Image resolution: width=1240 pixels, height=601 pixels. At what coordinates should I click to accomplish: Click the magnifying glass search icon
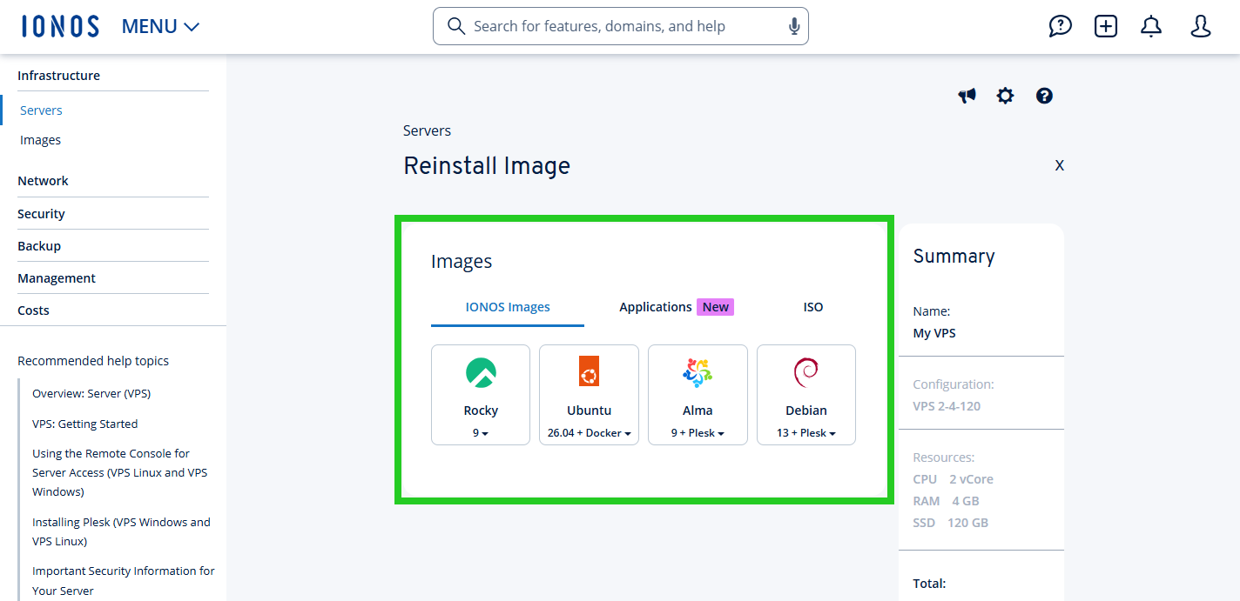pos(456,26)
